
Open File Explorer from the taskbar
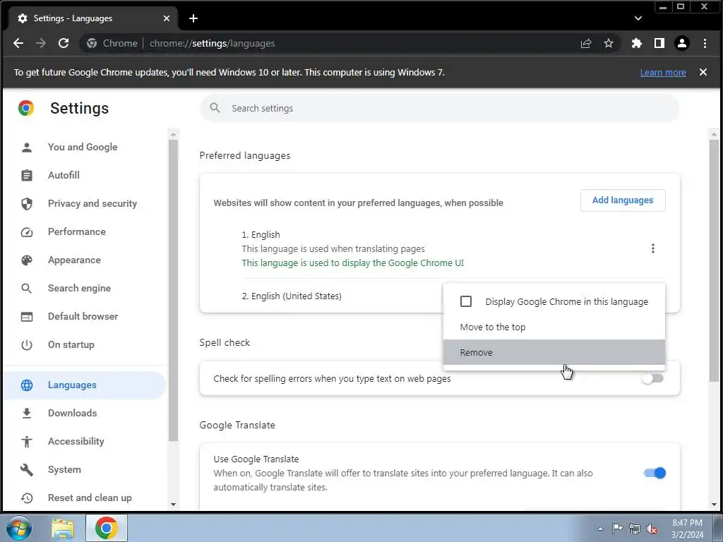click(x=63, y=528)
